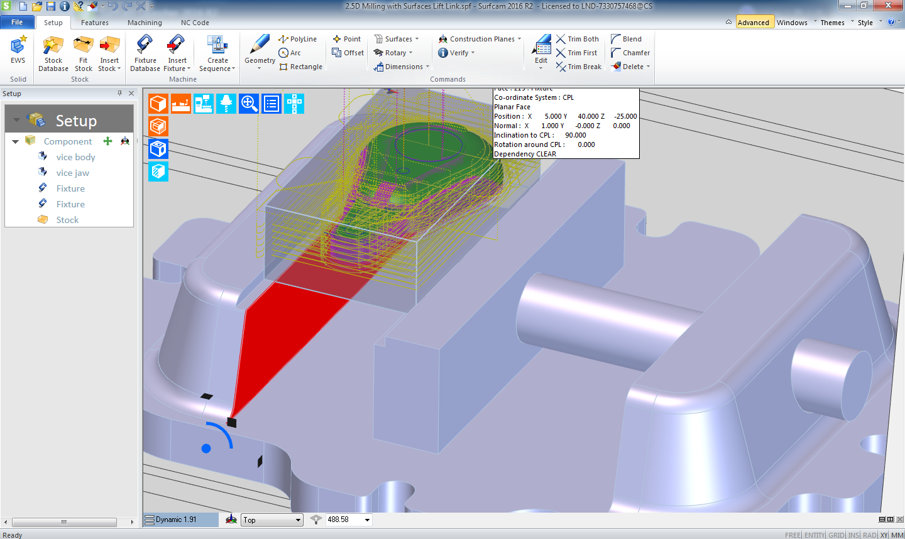The width and height of the screenshot is (905, 539).
Task: Open the Delete command
Action: pos(630,67)
